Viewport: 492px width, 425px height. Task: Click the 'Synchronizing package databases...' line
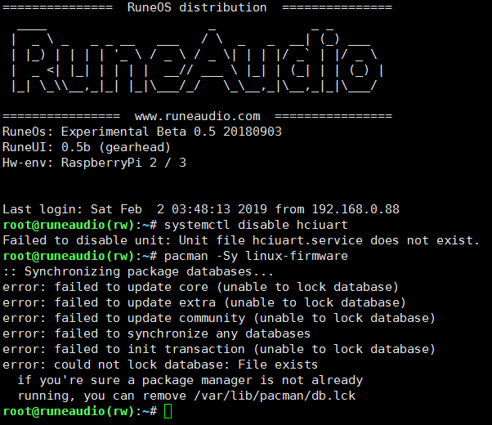(x=138, y=271)
